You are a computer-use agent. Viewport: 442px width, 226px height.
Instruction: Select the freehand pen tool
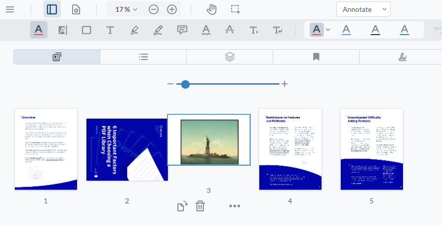pyautogui.click(x=158, y=30)
